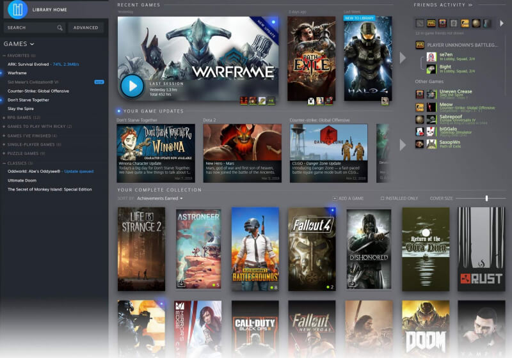
Task: Open Bight's avatar
Action: tap(431, 69)
